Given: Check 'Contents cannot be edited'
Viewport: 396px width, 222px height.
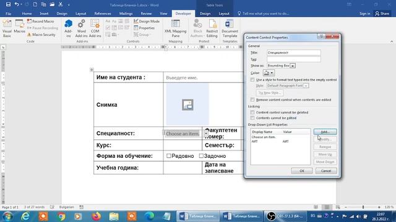Looking at the screenshot, I should tap(252, 118).
